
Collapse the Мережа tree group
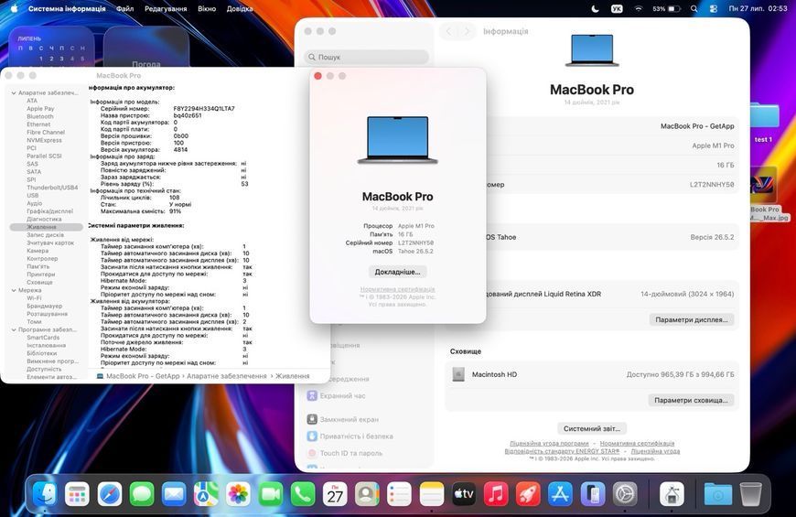coord(14,290)
